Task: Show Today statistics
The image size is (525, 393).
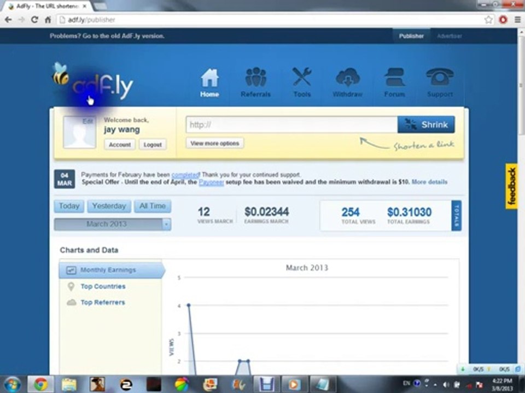Action: (x=69, y=206)
